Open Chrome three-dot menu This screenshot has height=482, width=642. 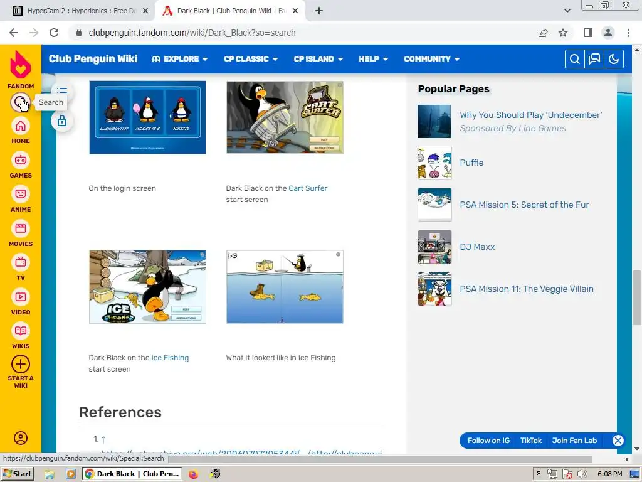628,33
